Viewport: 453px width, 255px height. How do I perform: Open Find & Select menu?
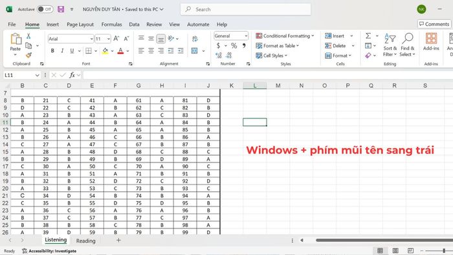tap(407, 45)
